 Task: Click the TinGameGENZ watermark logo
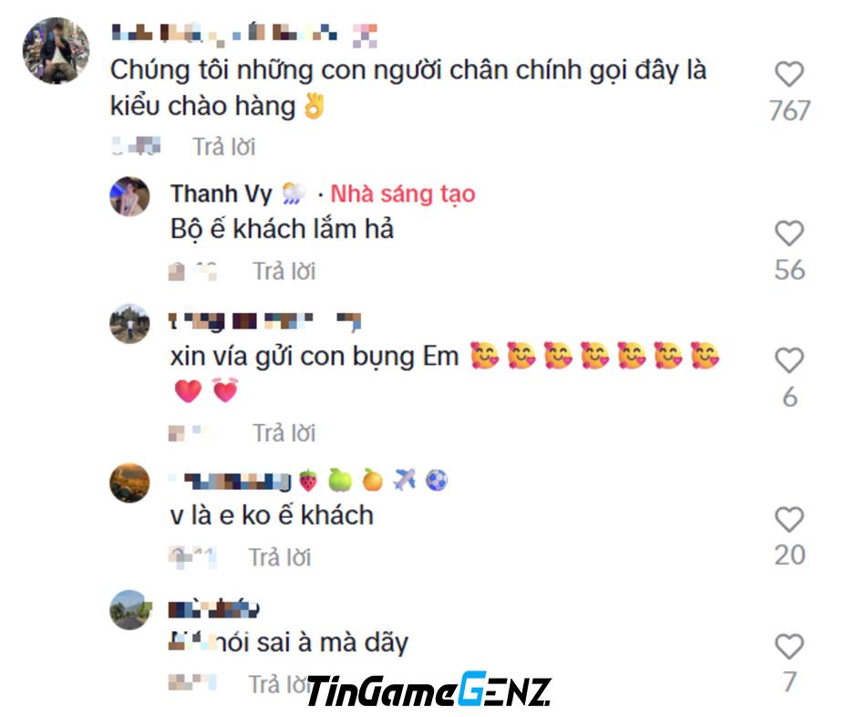pyautogui.click(x=429, y=689)
